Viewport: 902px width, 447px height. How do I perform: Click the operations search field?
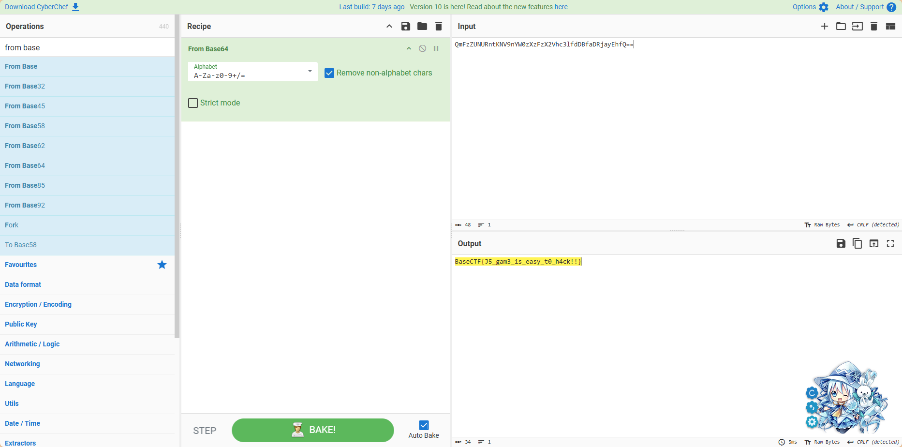87,47
